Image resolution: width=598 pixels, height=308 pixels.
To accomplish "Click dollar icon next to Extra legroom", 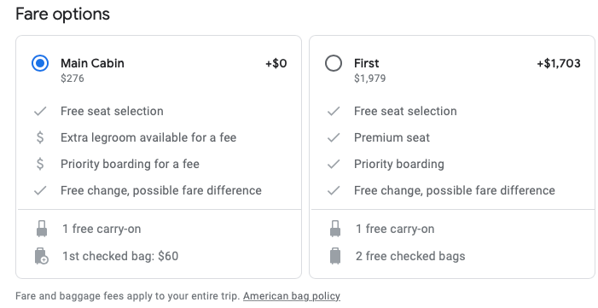I will pos(40,137).
